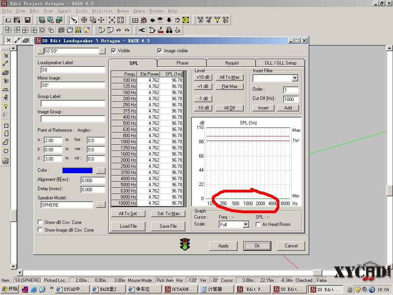Click the zoom-to-fit expand arrows icon
The height and width of the screenshot is (295, 393).
click(x=112, y=20)
